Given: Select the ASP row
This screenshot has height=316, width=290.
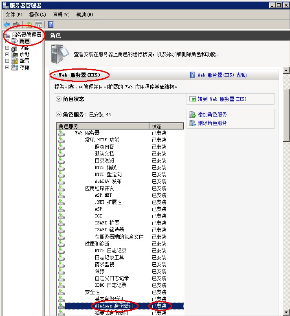Looking at the screenshot, I should [x=120, y=209].
